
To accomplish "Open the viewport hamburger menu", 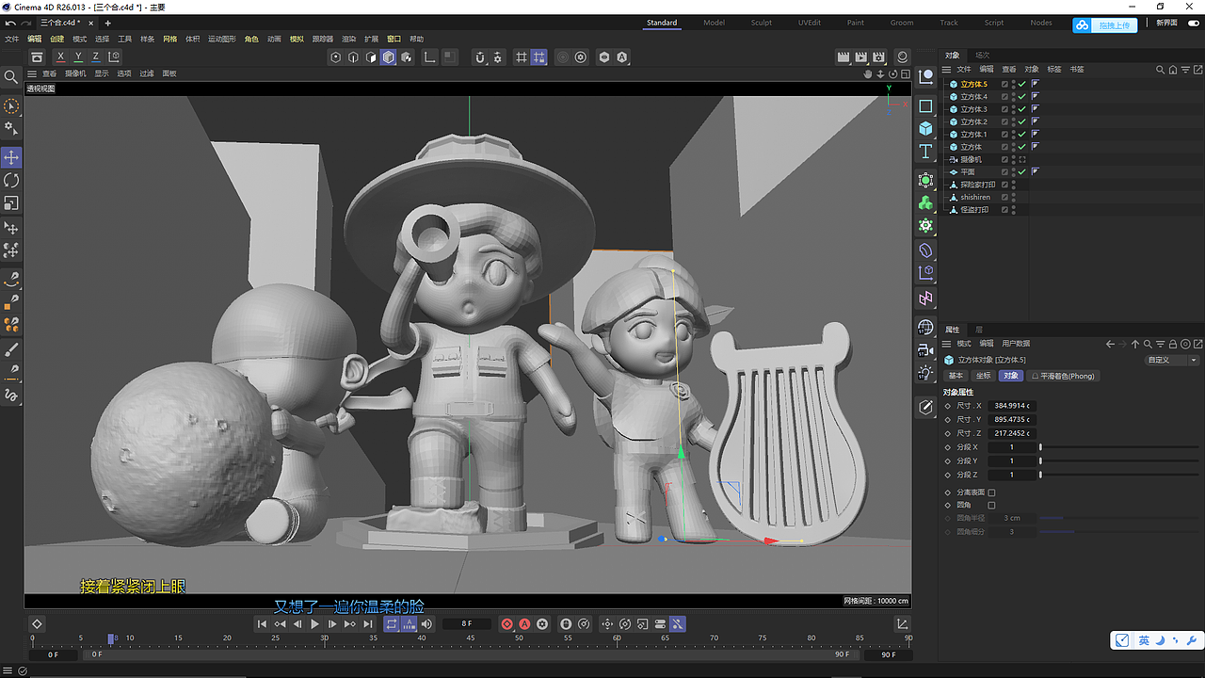I will pos(32,73).
